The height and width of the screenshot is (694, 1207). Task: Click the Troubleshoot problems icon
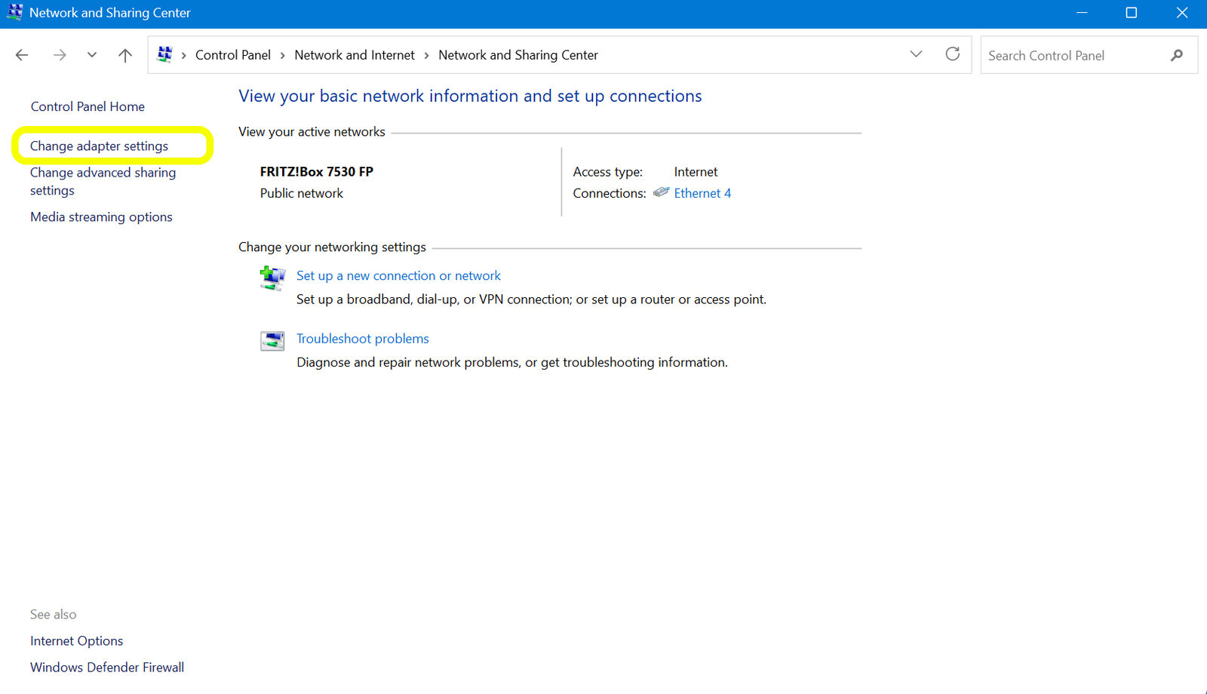(272, 341)
